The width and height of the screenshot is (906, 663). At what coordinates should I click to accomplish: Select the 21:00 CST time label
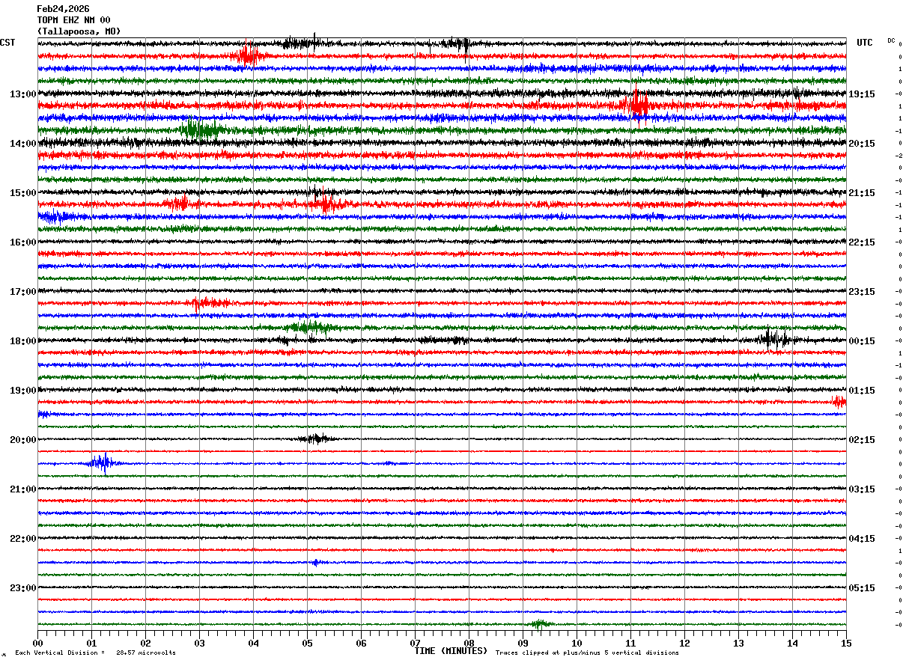point(22,489)
